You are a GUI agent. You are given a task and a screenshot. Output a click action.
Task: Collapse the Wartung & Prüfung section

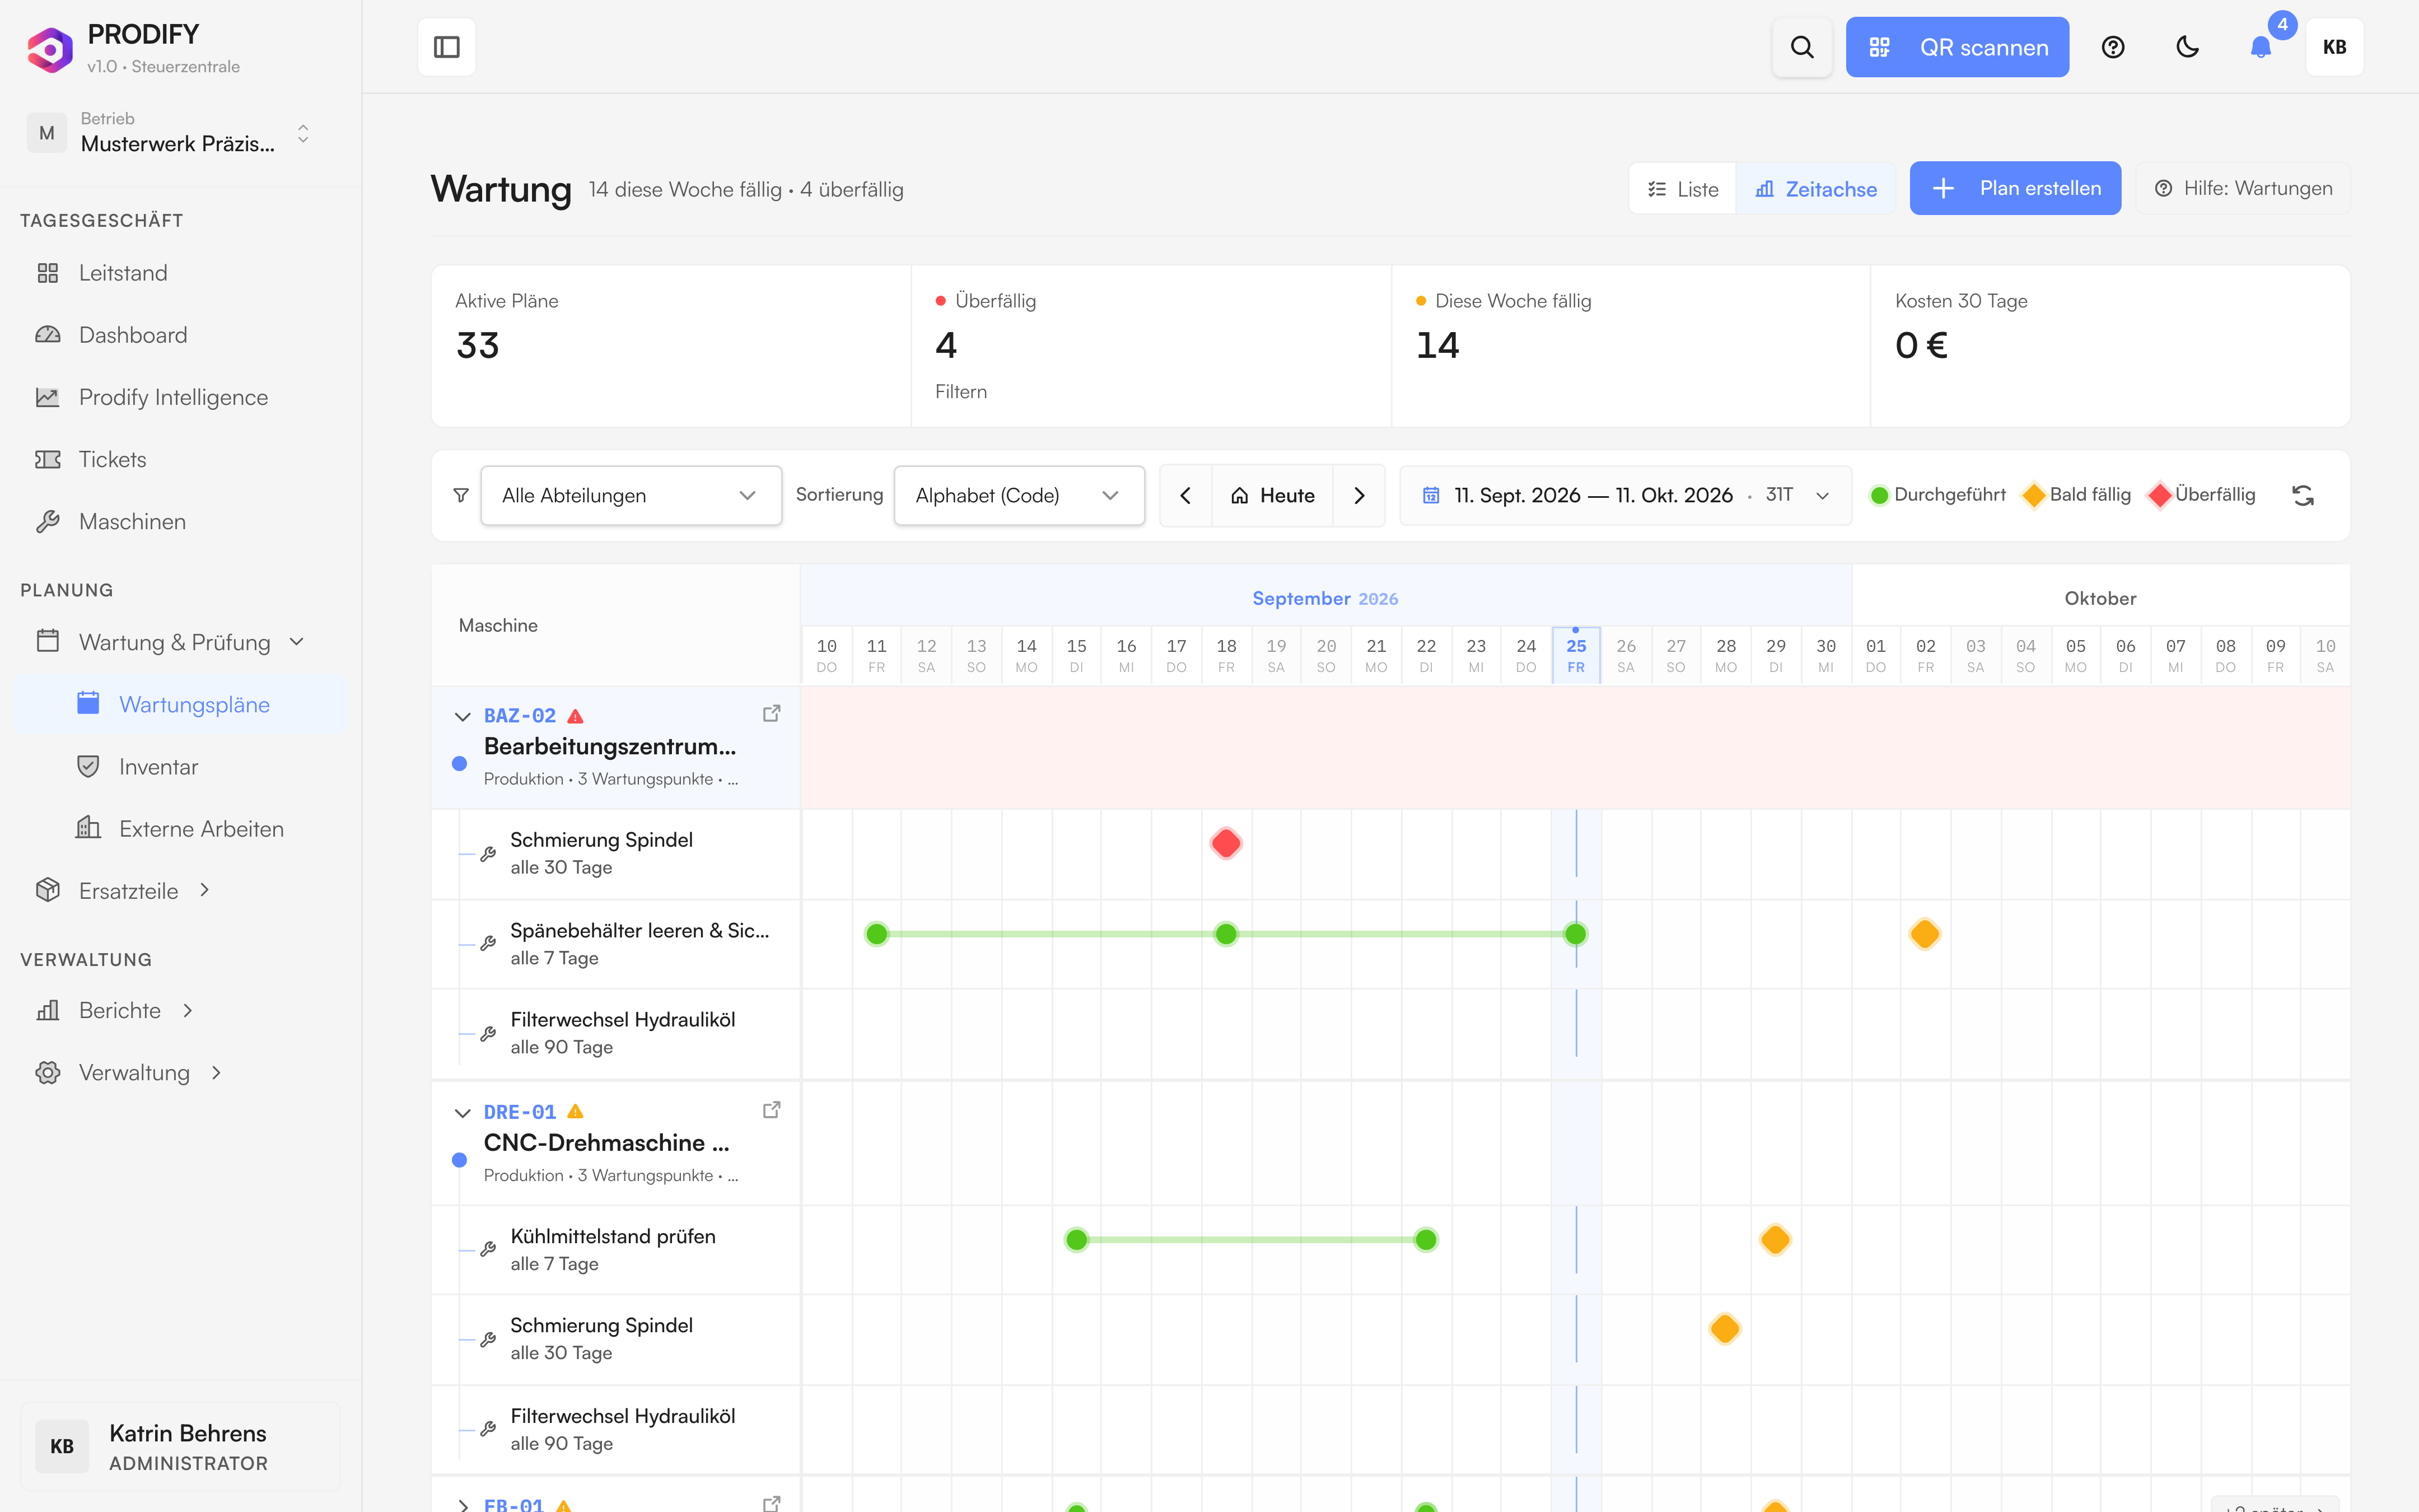coord(180,642)
